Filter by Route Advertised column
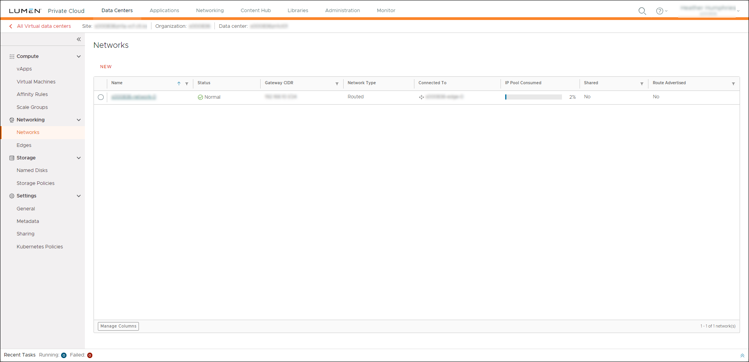749x362 pixels. (733, 83)
